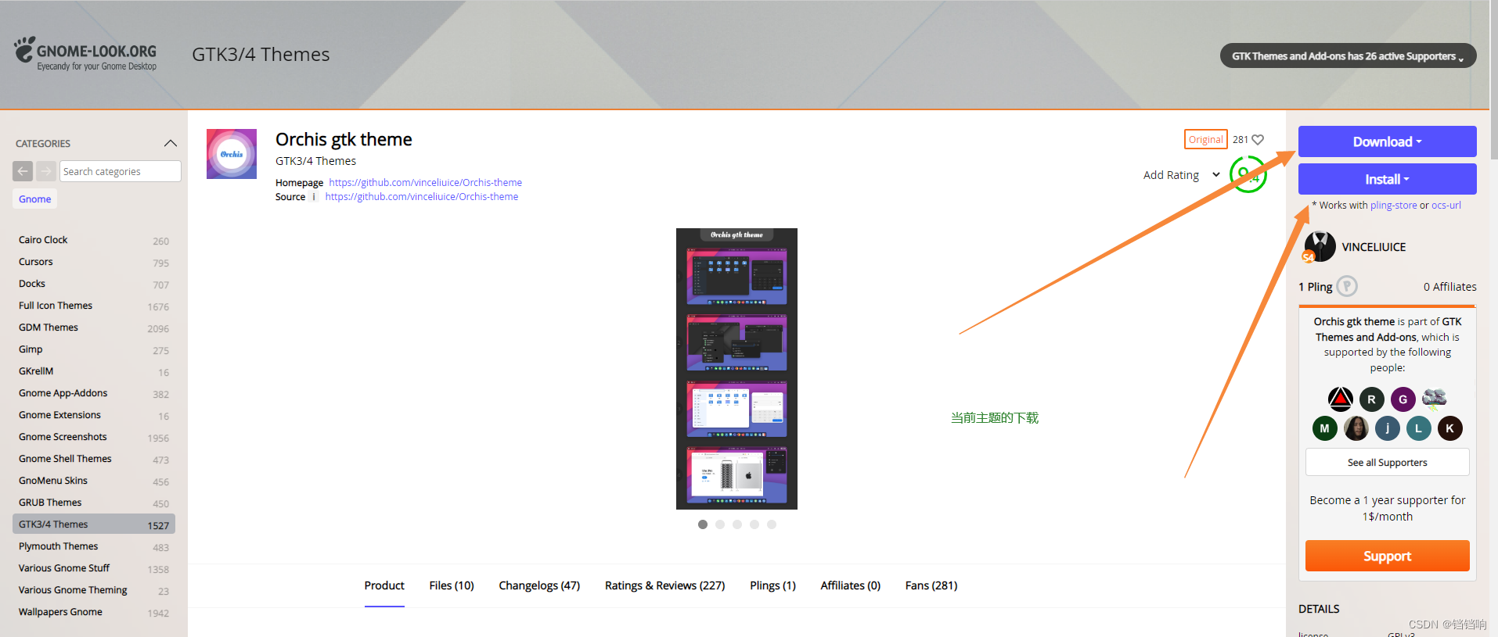Select Gnome Shell Themes category
This screenshot has width=1498, height=637.
click(65, 459)
